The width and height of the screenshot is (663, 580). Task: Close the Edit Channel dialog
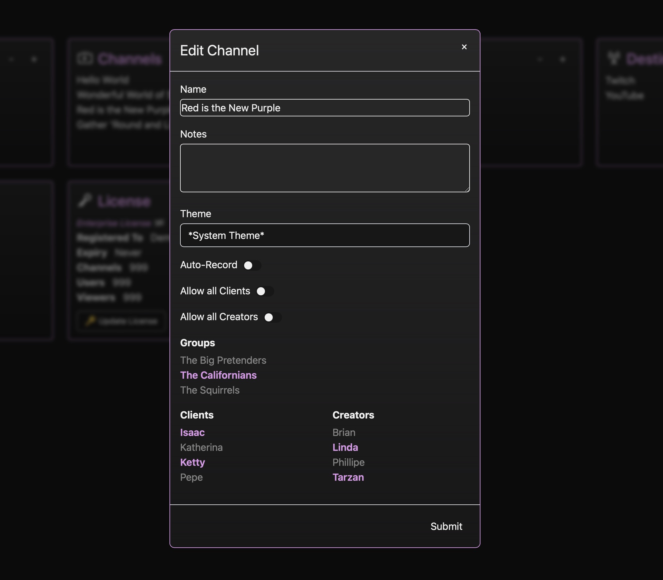click(x=464, y=47)
